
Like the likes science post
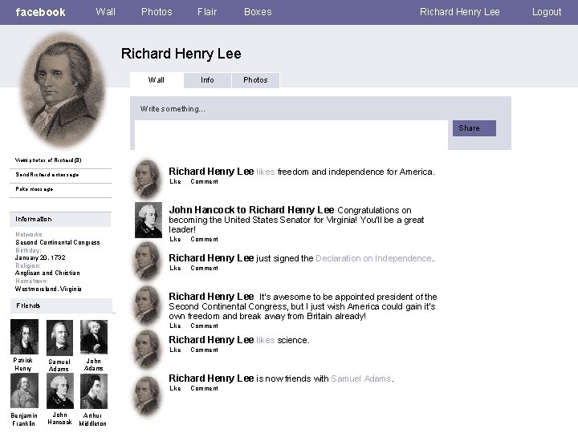175,350
